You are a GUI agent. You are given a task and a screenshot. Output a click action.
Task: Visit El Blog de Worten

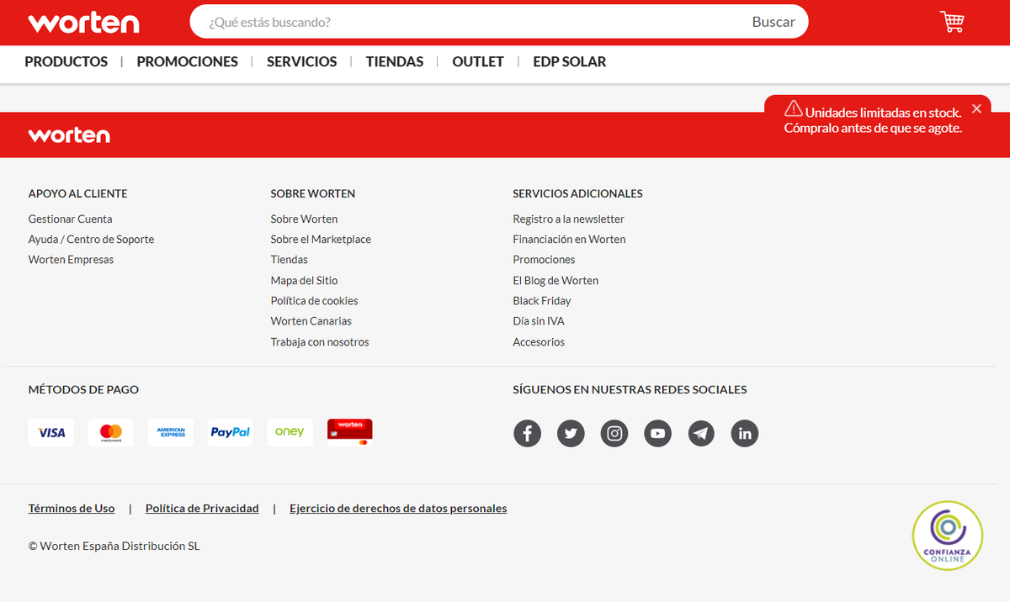coord(555,280)
